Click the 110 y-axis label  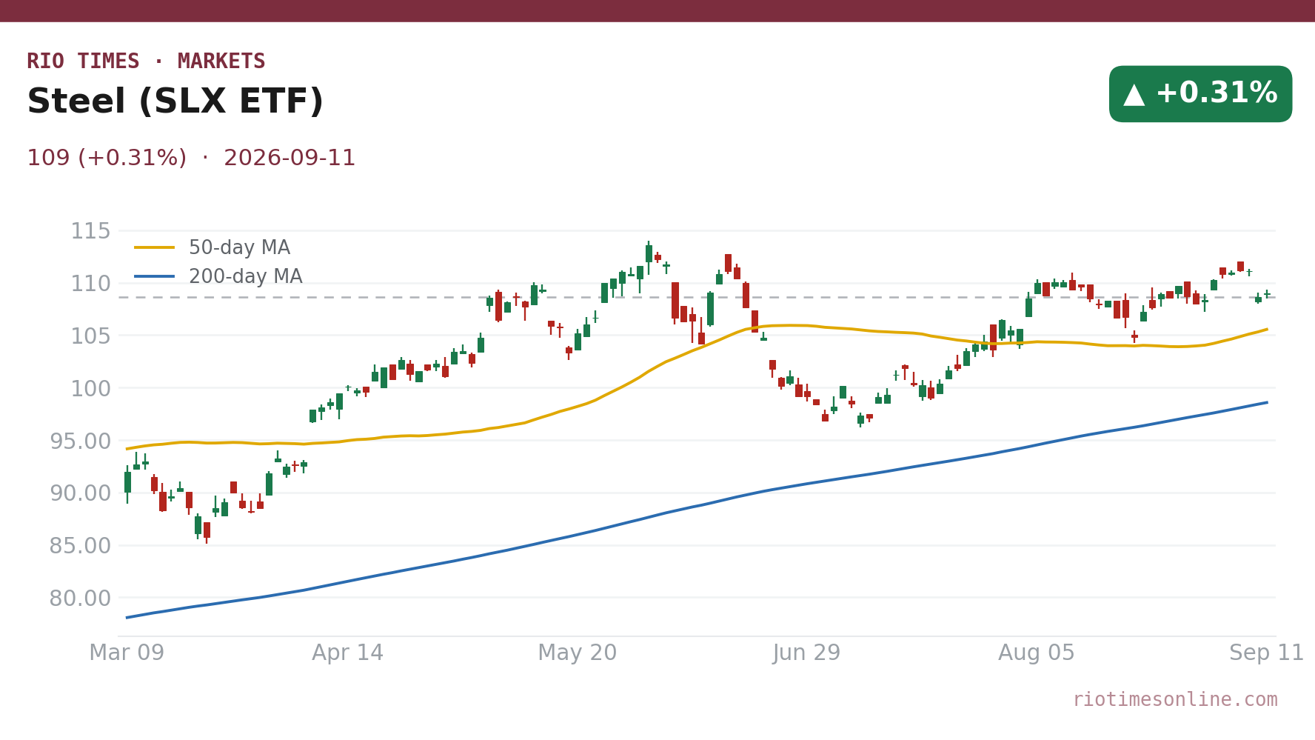pyautogui.click(x=90, y=284)
